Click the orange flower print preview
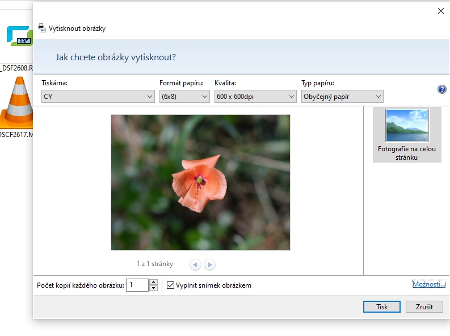This screenshot has width=450, height=336. pyautogui.click(x=200, y=182)
